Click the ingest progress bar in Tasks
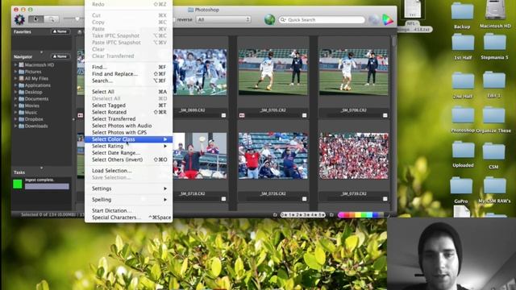The image size is (516, 290). 47,186
